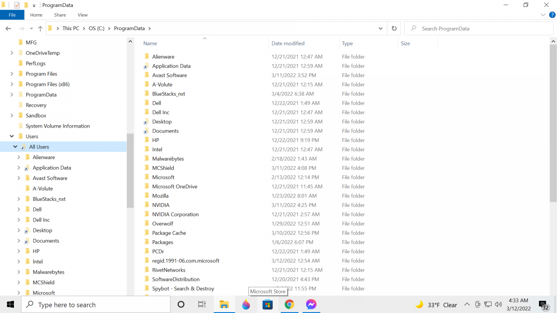Select A-Volute in the navigation tree
This screenshot has height=313, width=557.
coord(43,189)
